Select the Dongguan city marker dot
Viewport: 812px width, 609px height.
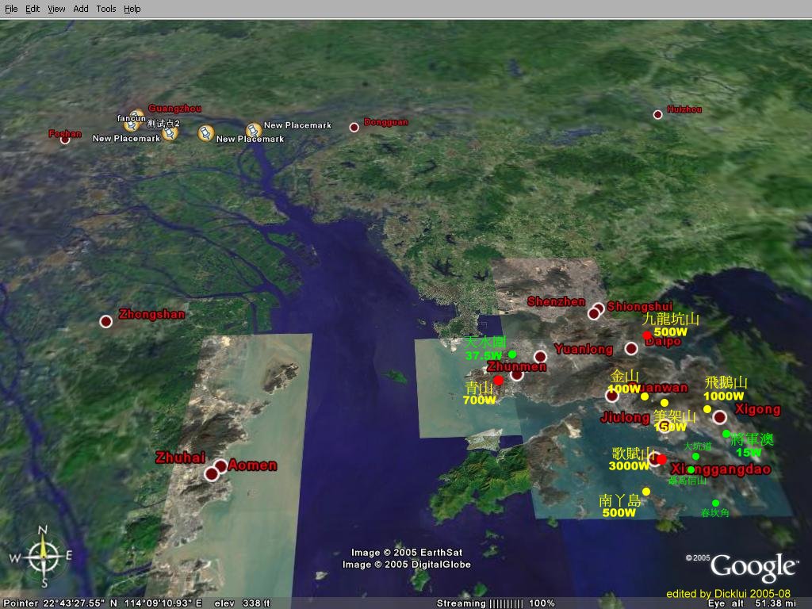click(354, 127)
